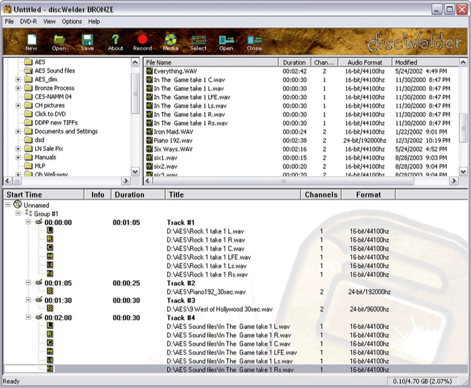The width and height of the screenshot is (471, 388).
Task: Select the Click to DVD folder
Action: tap(45, 114)
